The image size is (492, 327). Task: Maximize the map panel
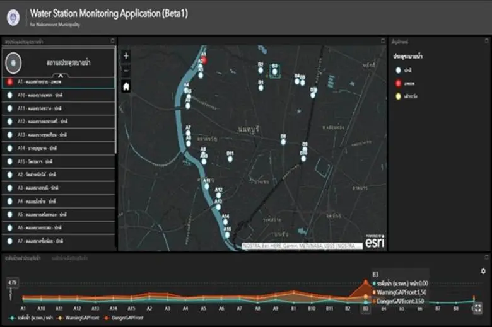pyautogui.click(x=383, y=41)
